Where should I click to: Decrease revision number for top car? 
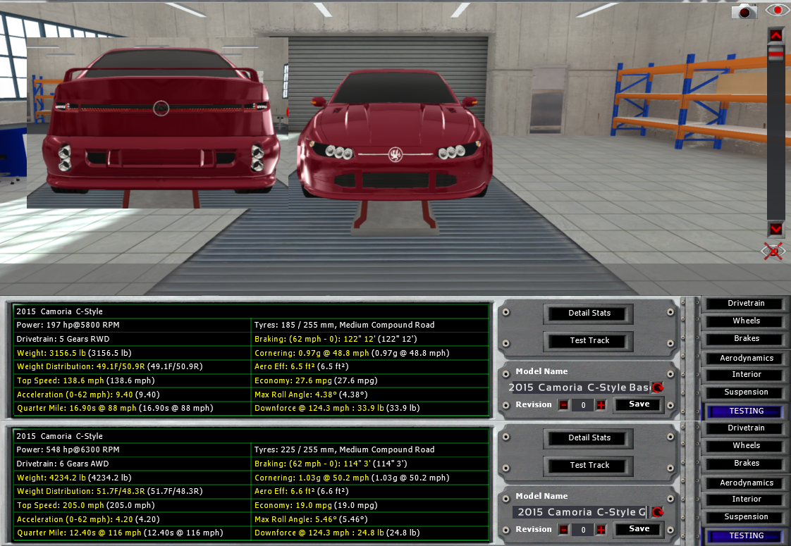click(563, 405)
